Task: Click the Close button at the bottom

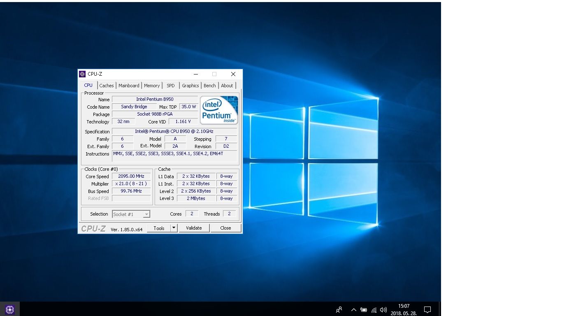Action: (x=225, y=228)
